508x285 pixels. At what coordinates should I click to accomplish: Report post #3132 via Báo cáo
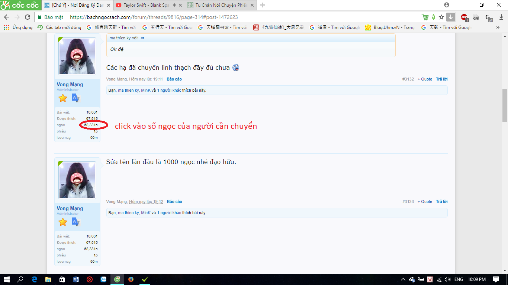tap(174, 79)
